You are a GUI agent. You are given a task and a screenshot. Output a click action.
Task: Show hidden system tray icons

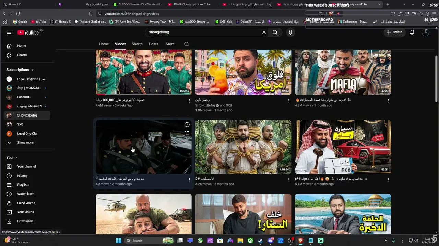click(x=386, y=241)
